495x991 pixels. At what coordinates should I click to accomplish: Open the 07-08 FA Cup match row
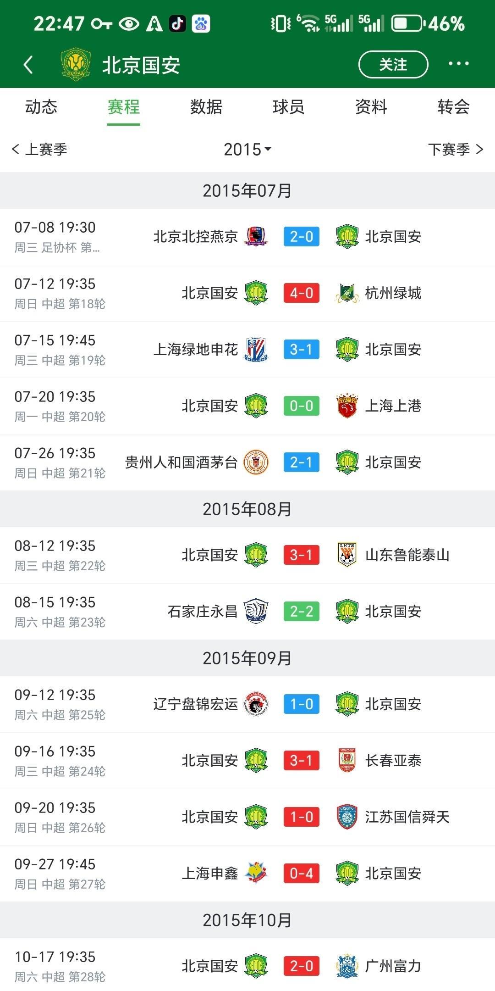247,237
